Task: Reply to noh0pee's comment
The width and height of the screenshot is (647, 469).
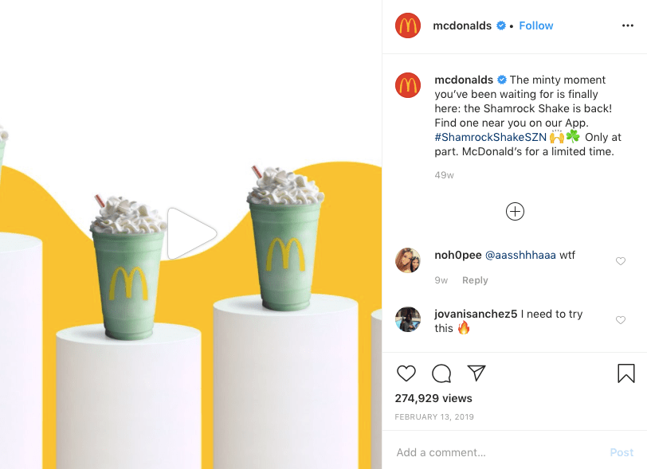Action: click(x=475, y=280)
